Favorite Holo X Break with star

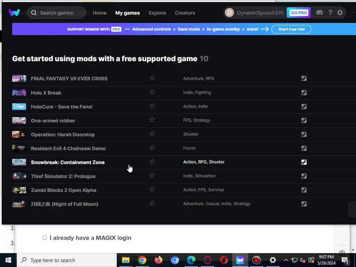(x=152, y=92)
